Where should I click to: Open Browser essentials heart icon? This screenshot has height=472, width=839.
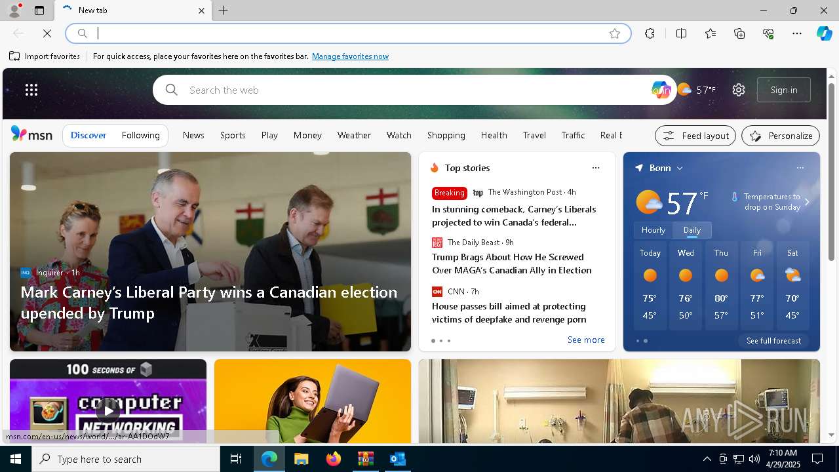768,33
